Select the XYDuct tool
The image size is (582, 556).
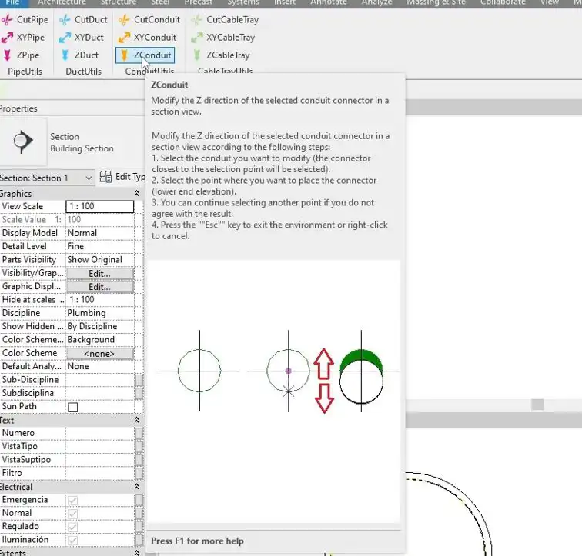click(82, 38)
